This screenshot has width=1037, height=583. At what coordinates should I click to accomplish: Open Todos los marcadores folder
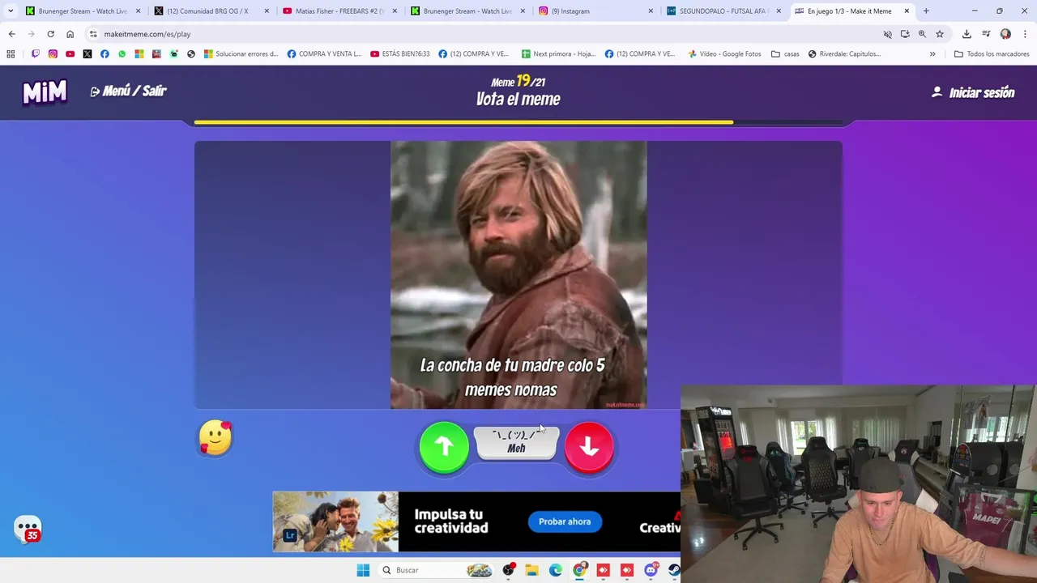pos(992,54)
